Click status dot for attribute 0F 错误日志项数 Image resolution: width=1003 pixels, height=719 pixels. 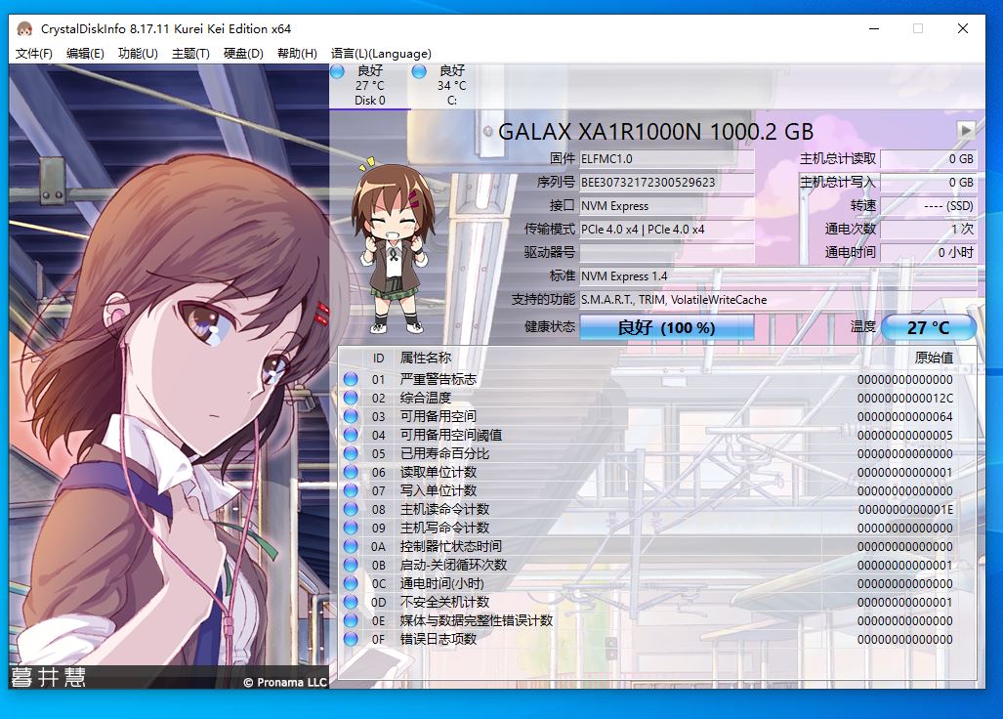pos(351,639)
